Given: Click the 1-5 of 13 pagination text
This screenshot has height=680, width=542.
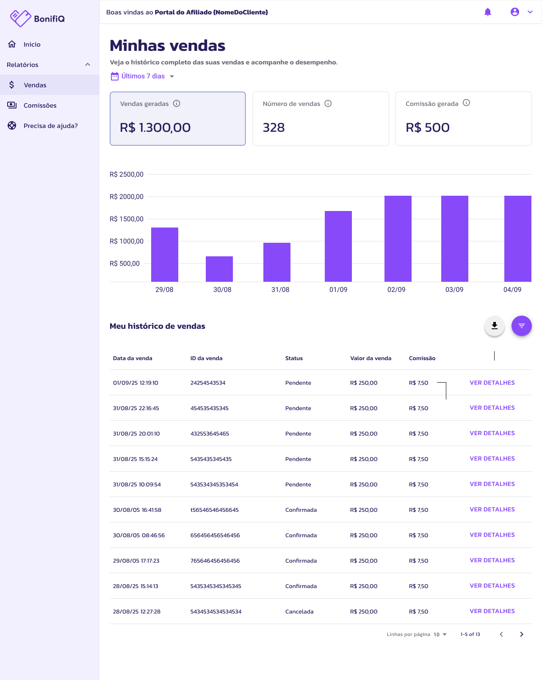Looking at the screenshot, I should coord(470,635).
